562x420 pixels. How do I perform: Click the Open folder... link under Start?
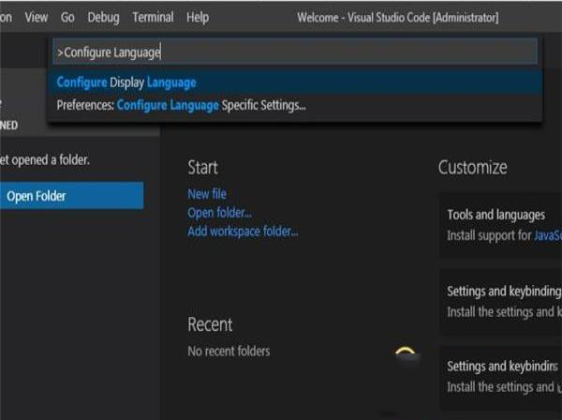219,213
